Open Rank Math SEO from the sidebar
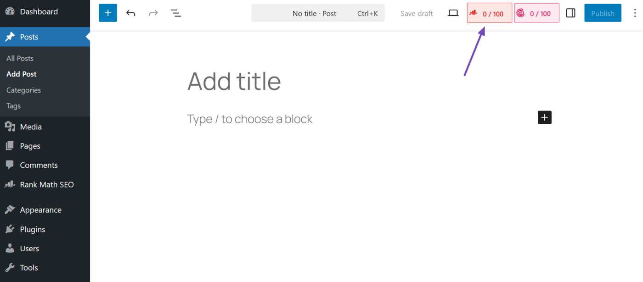The width and height of the screenshot is (643, 282). tap(46, 184)
